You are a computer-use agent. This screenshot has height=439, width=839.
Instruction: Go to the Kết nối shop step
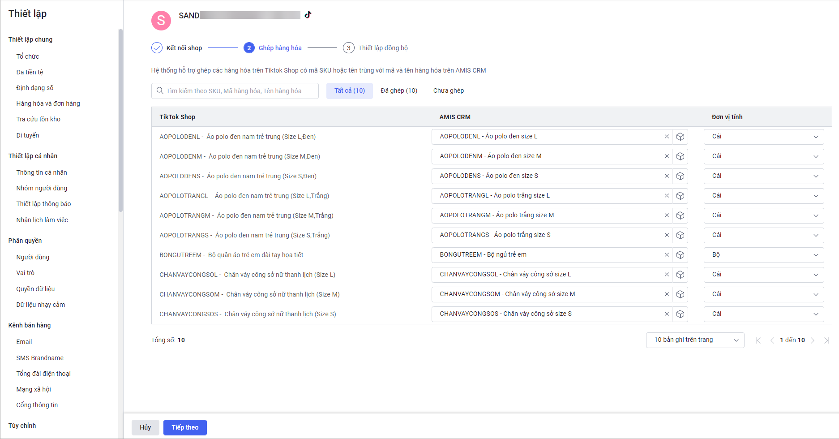pyautogui.click(x=177, y=48)
